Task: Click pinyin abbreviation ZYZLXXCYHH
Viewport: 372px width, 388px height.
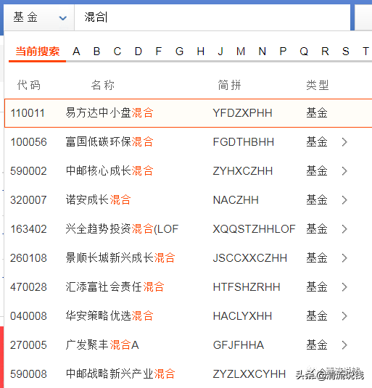Action: (x=249, y=374)
